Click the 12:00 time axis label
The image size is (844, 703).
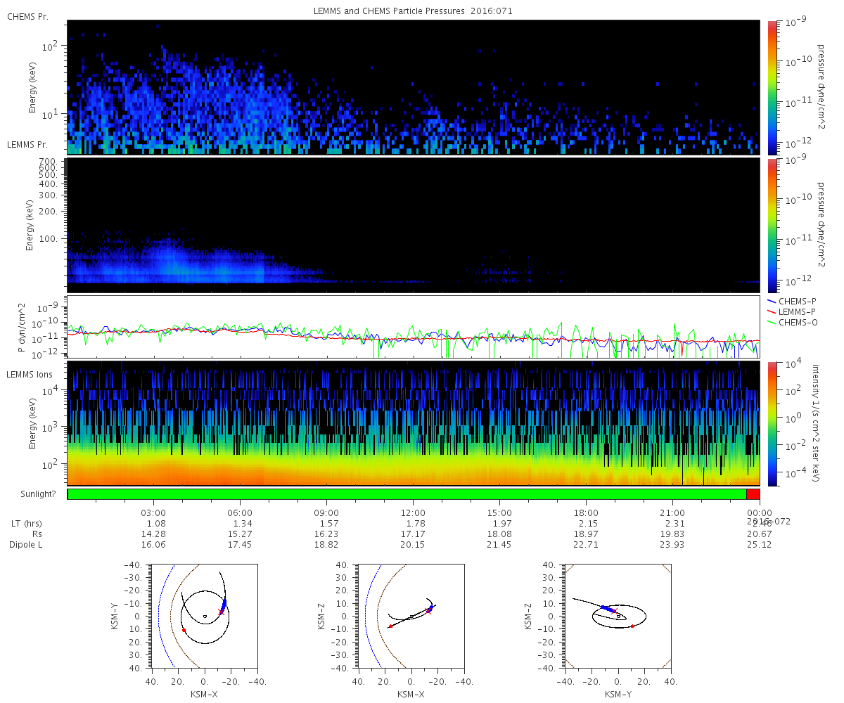[x=413, y=513]
